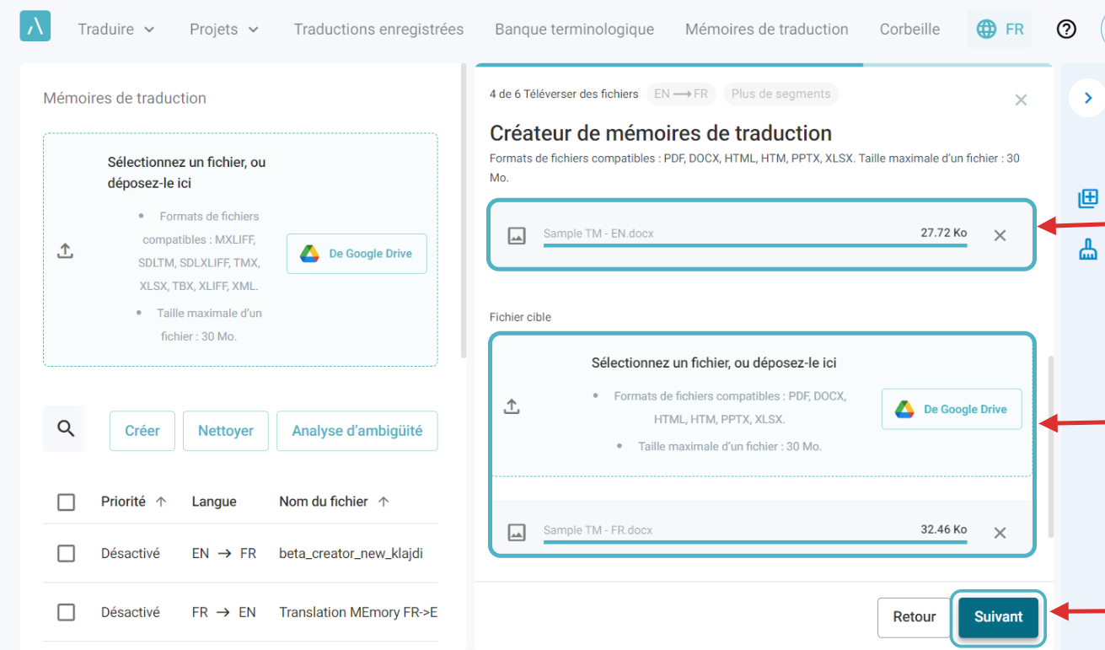
Task: Click the Langue column header
Action: point(214,502)
